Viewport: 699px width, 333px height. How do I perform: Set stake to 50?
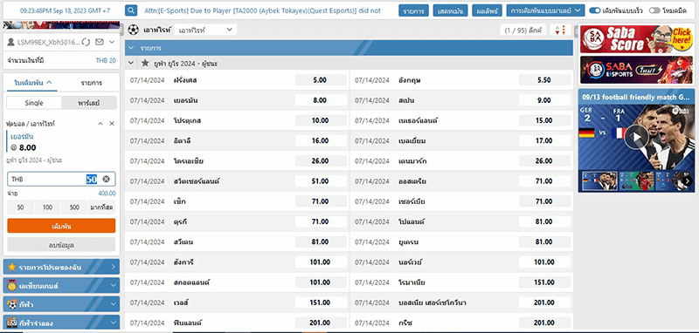tap(20, 207)
